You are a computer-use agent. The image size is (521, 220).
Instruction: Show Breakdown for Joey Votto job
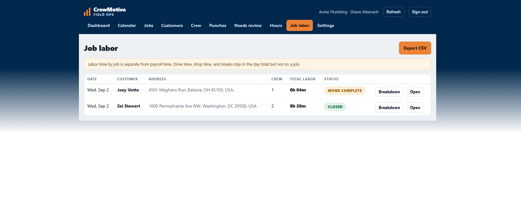[x=389, y=92]
